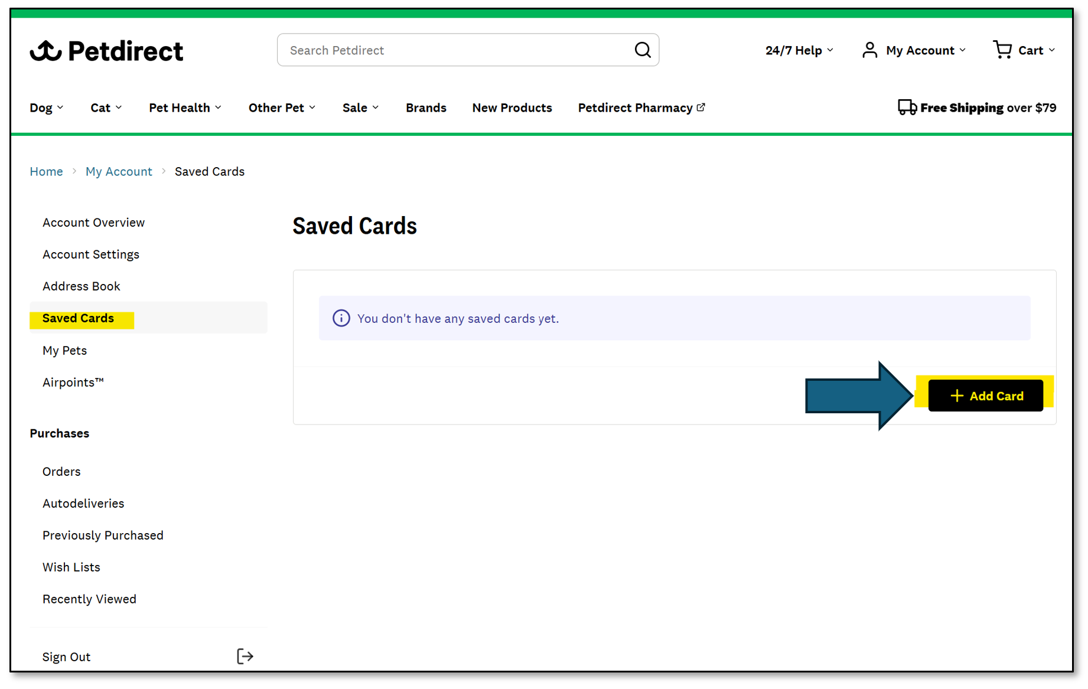Click the Purchases section heading
Screen dimensions: 1088x689
pyautogui.click(x=60, y=433)
